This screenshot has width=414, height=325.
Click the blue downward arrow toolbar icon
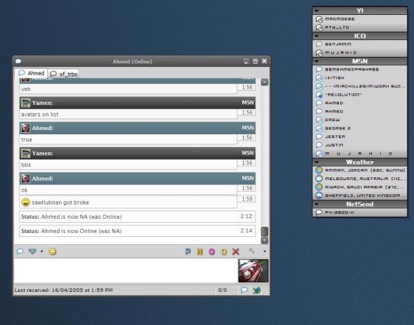coord(33,251)
